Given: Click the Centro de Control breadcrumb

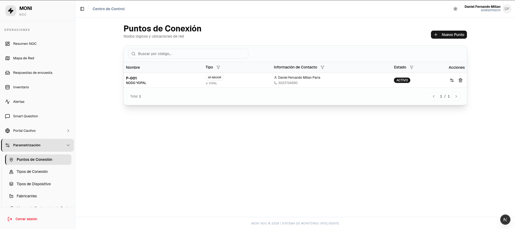Looking at the screenshot, I should (108, 9).
